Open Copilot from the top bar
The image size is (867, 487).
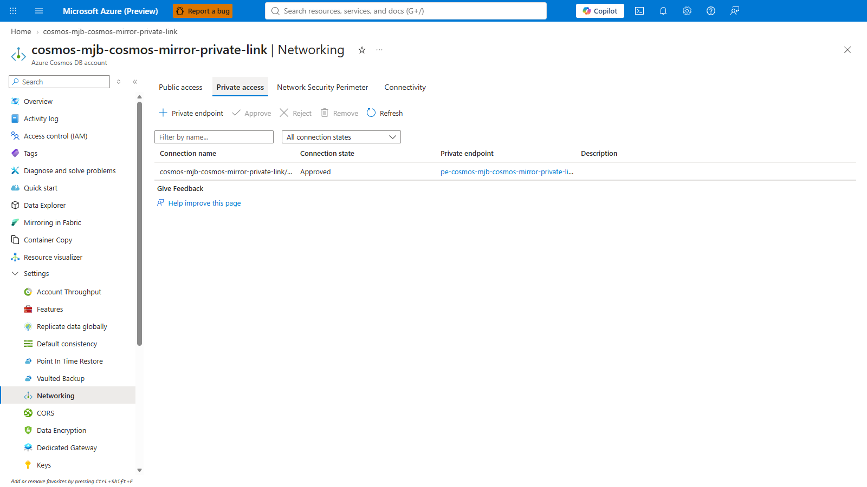[600, 11]
